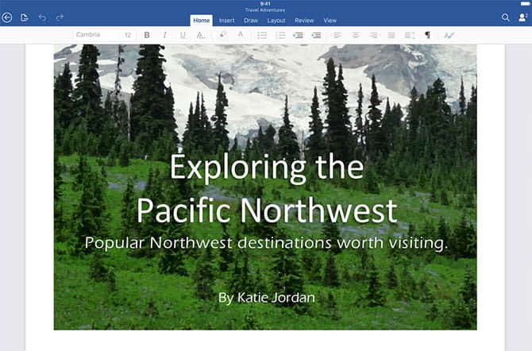Toggle bold formatting
Screen dimensions: 532x351
click(x=147, y=35)
